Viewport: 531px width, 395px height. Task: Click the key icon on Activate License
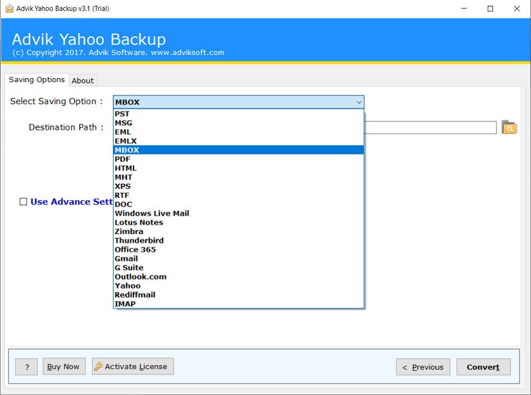[99, 366]
